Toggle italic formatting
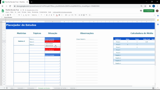This screenshot has width=160, height=90. (49, 15)
